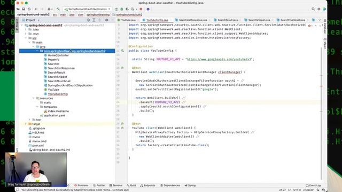Open the Terminal tool window

pos(116,186)
